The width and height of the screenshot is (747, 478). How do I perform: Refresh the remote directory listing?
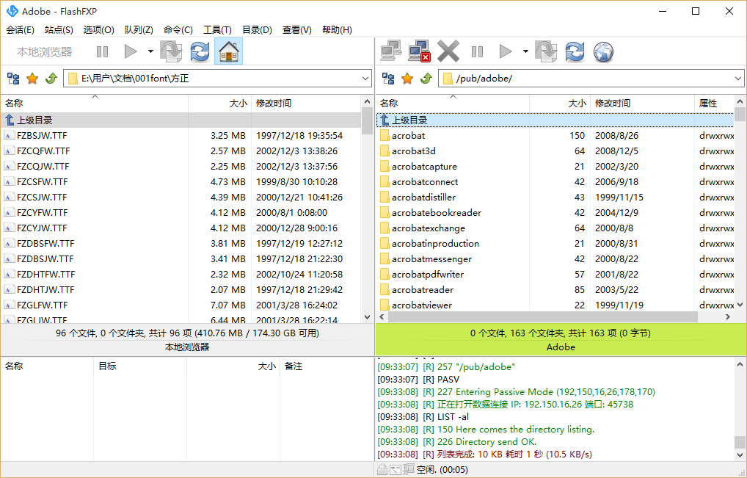point(575,51)
